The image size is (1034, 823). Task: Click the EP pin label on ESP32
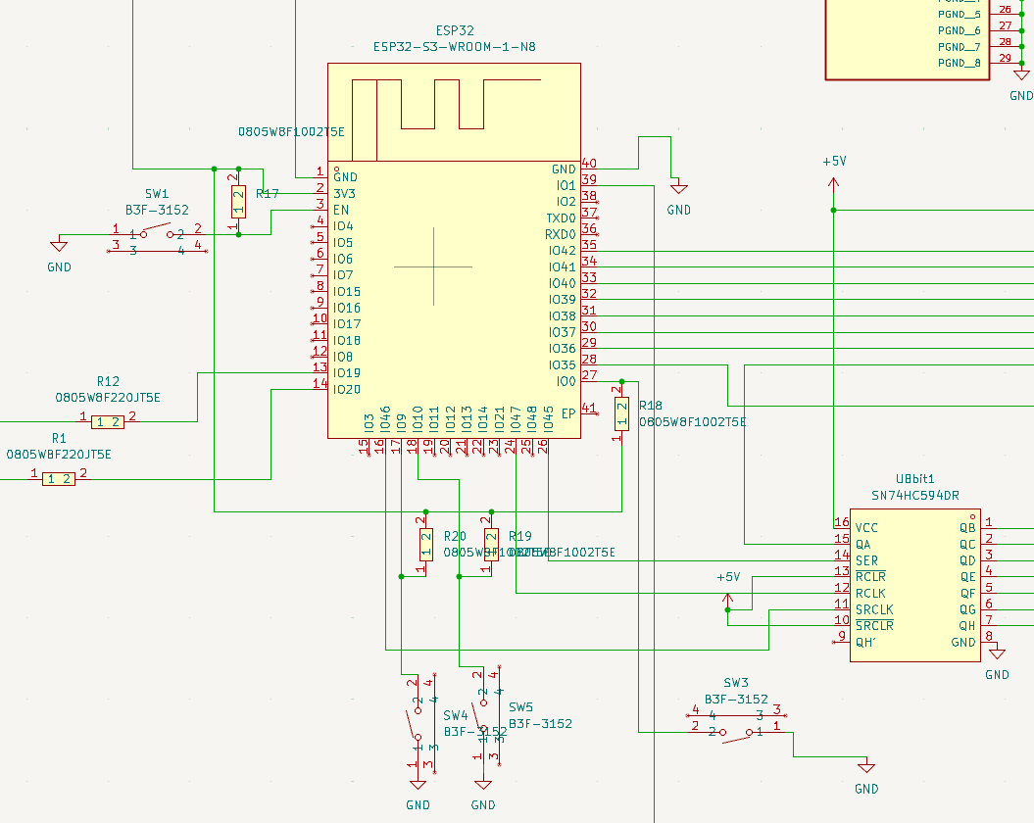pyautogui.click(x=568, y=413)
